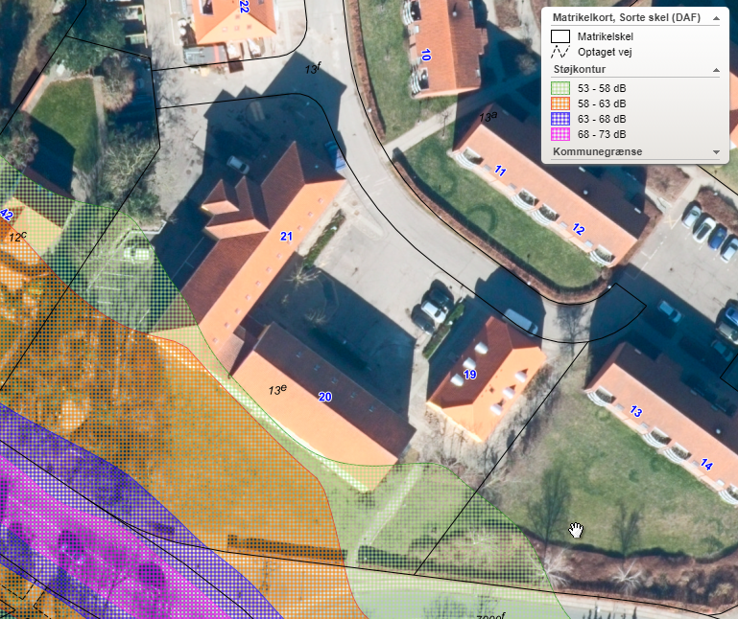Collapse the Støjkontur section arrow

tap(716, 70)
